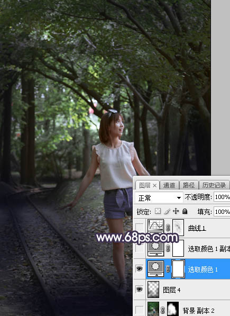The height and width of the screenshot is (316, 230).
Task: Hide the 选取颜色 1 layer via its eye
Action: (x=139, y=269)
